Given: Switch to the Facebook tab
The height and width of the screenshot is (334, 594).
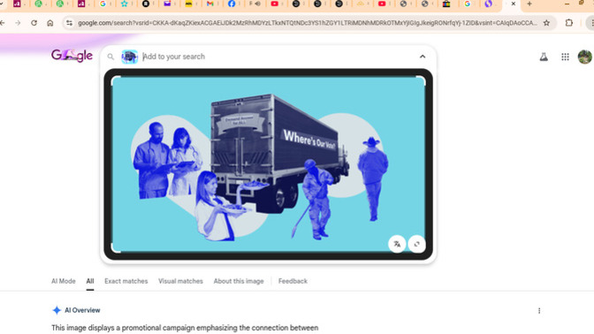Looking at the screenshot, I should [x=232, y=4].
